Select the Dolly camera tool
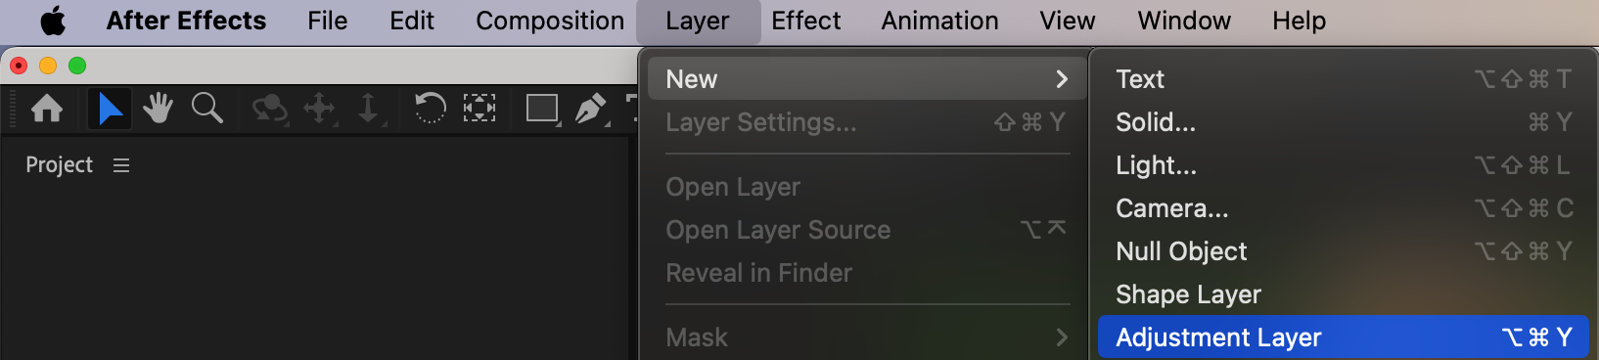The width and height of the screenshot is (1599, 360). tap(368, 108)
